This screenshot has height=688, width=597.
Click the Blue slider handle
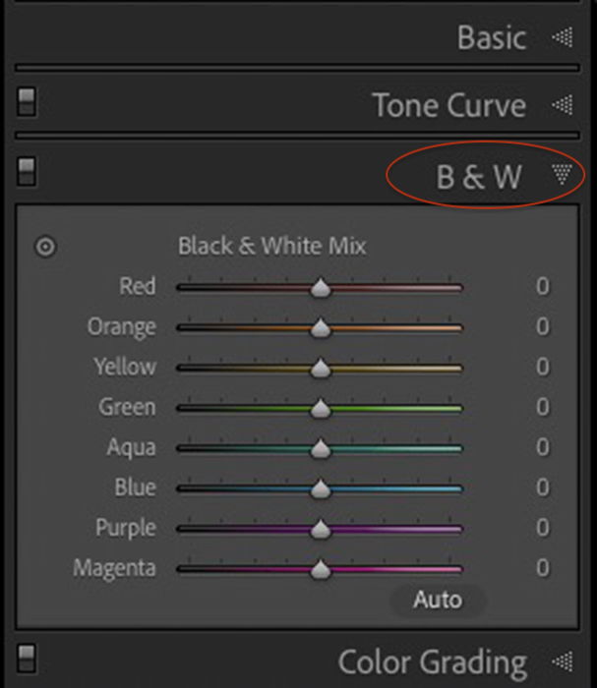click(320, 489)
